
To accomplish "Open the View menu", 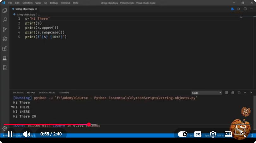I will pos(38,3).
